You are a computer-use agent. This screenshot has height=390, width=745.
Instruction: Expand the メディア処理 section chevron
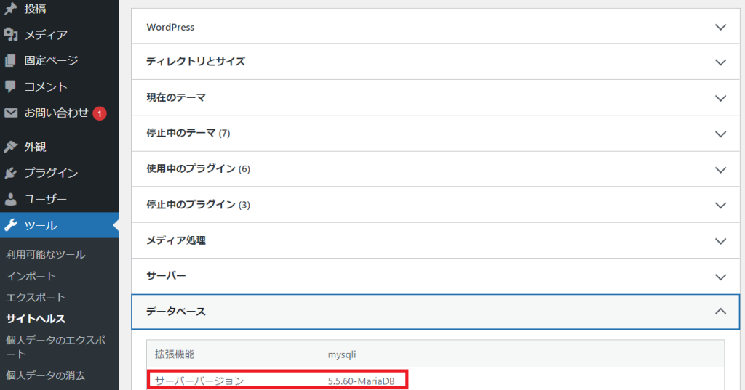click(x=721, y=241)
